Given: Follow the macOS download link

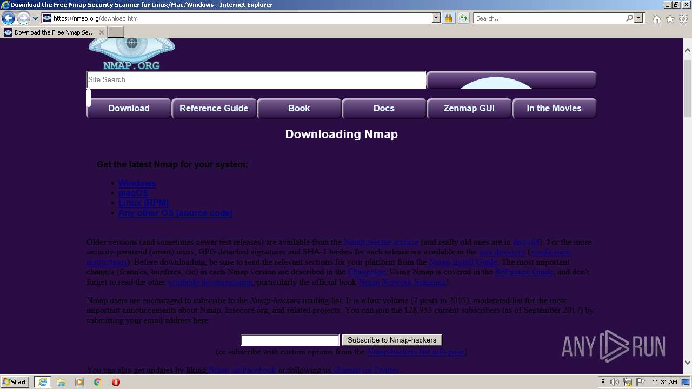Looking at the screenshot, I should click(133, 193).
